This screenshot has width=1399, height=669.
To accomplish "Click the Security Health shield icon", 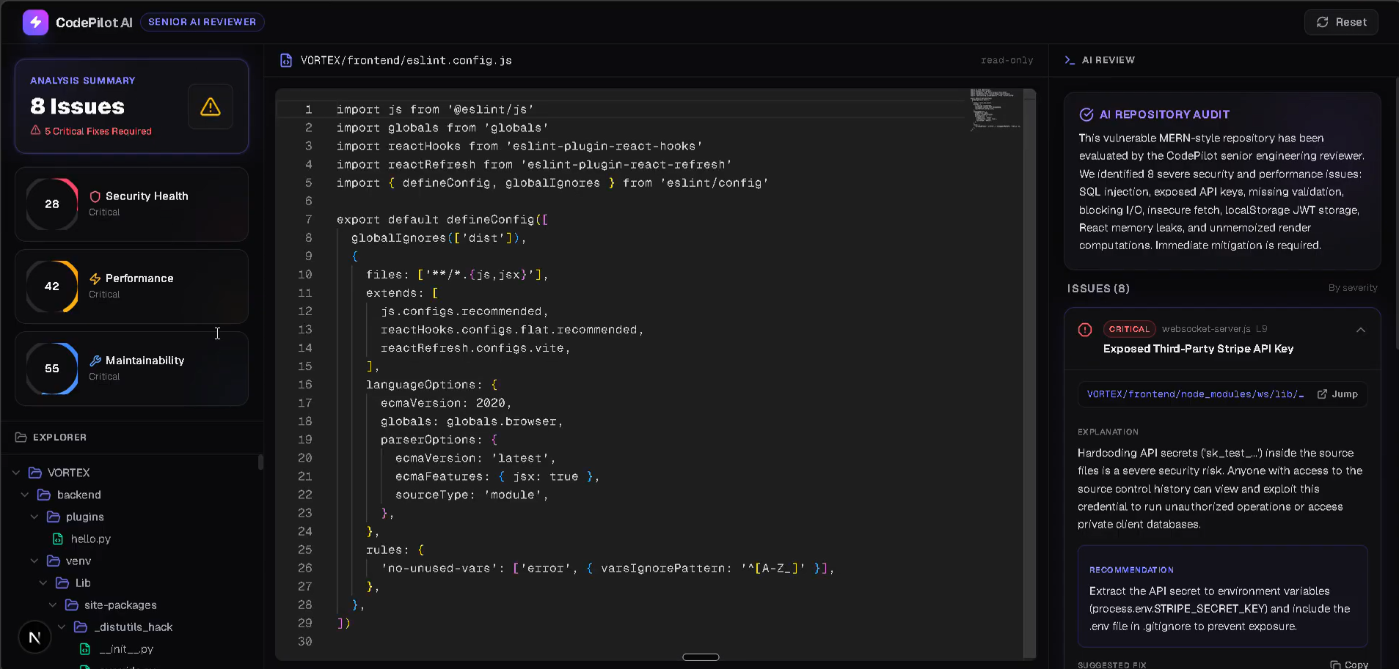I will pyautogui.click(x=95, y=196).
